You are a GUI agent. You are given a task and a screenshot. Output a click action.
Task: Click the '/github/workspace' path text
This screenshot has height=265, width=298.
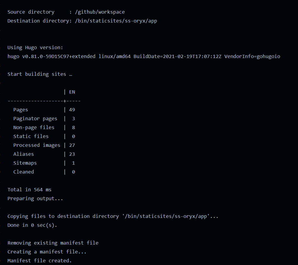(100, 12)
